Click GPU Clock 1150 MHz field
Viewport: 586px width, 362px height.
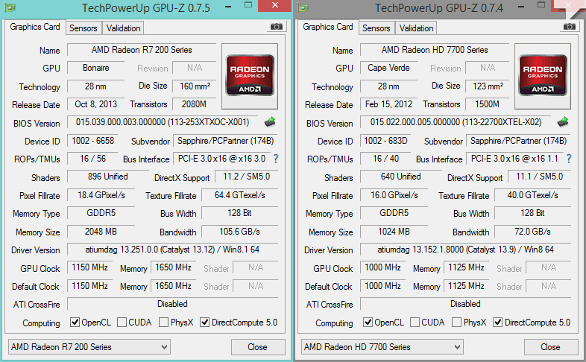90,267
